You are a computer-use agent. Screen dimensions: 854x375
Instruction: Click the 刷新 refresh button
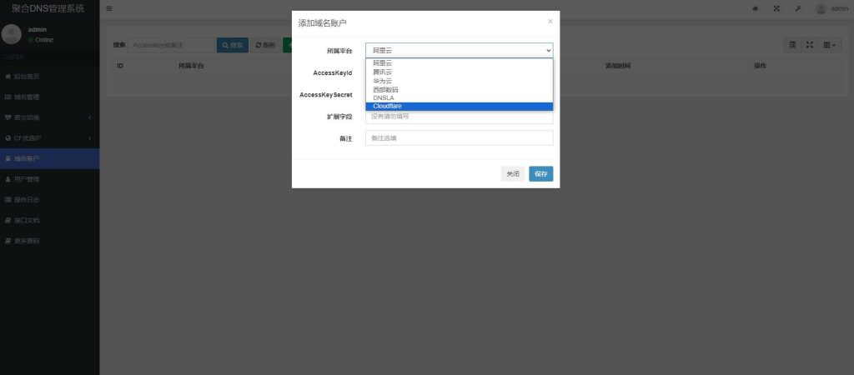(265, 45)
